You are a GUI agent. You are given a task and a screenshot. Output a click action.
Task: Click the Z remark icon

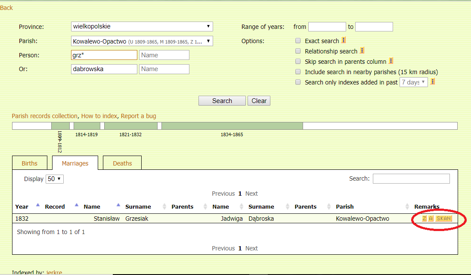click(x=424, y=219)
